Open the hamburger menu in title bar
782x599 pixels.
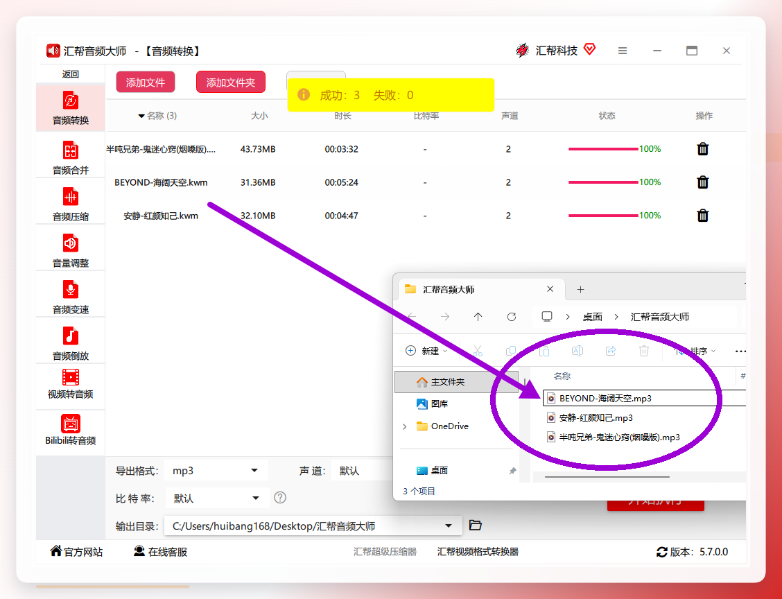[x=623, y=51]
